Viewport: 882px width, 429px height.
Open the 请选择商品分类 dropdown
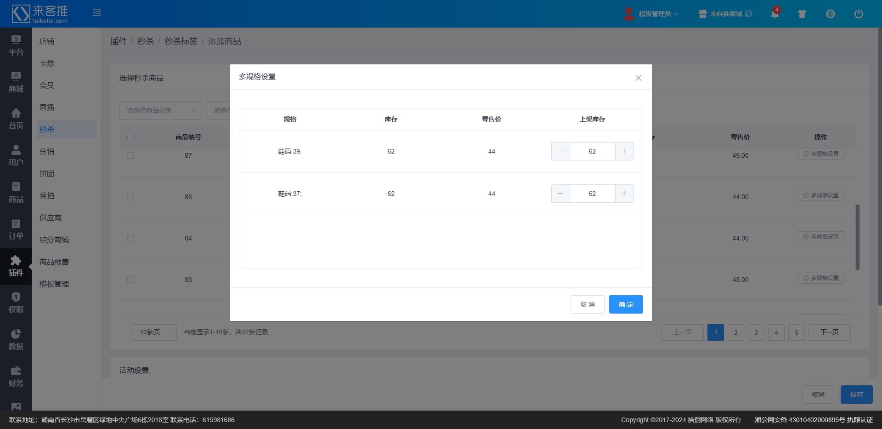[160, 110]
